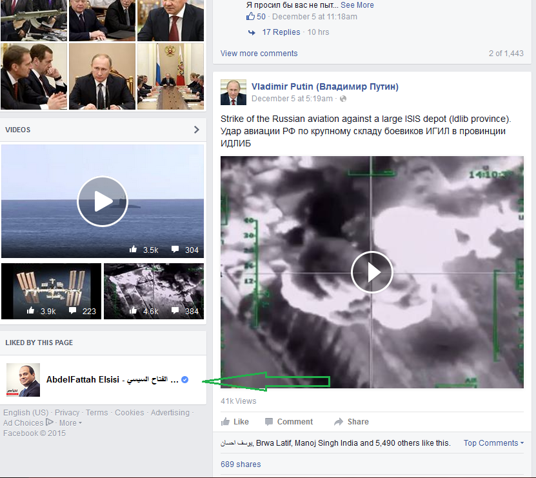The height and width of the screenshot is (478, 536).
Task: Click the public audience globe icon
Action: pyautogui.click(x=343, y=99)
